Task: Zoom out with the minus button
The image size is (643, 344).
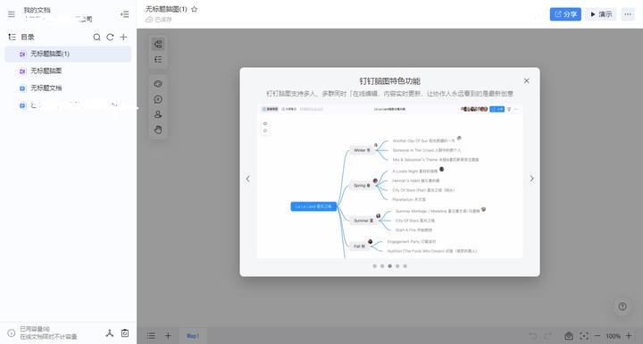Action: click(x=597, y=336)
